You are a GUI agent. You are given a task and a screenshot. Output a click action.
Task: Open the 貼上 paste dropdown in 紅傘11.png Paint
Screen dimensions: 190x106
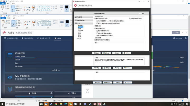(3, 10)
